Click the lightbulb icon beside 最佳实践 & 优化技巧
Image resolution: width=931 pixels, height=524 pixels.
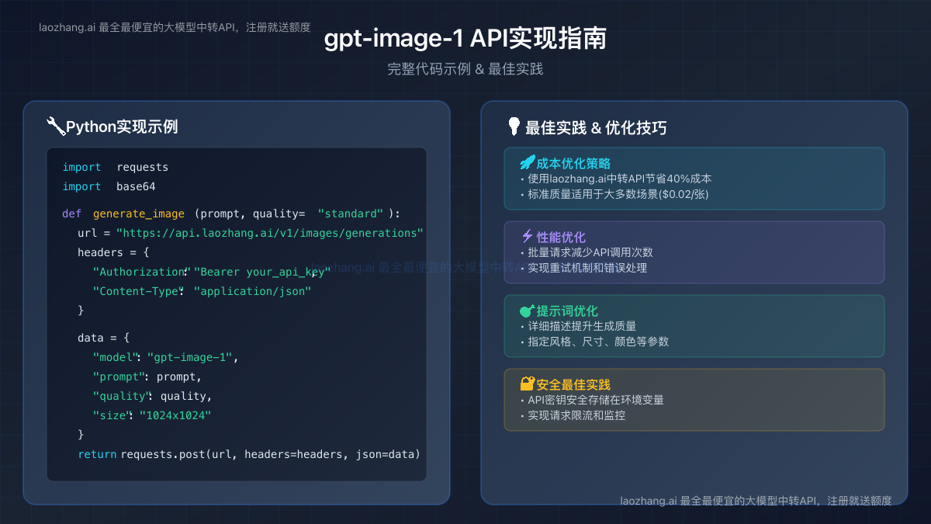click(514, 127)
